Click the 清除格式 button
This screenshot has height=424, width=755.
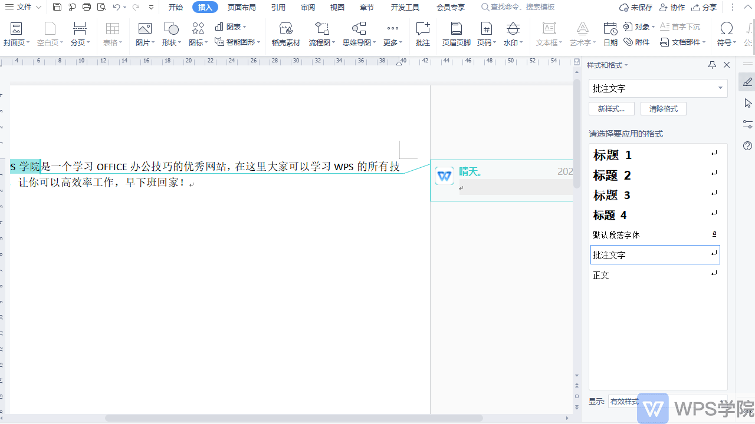[663, 109]
